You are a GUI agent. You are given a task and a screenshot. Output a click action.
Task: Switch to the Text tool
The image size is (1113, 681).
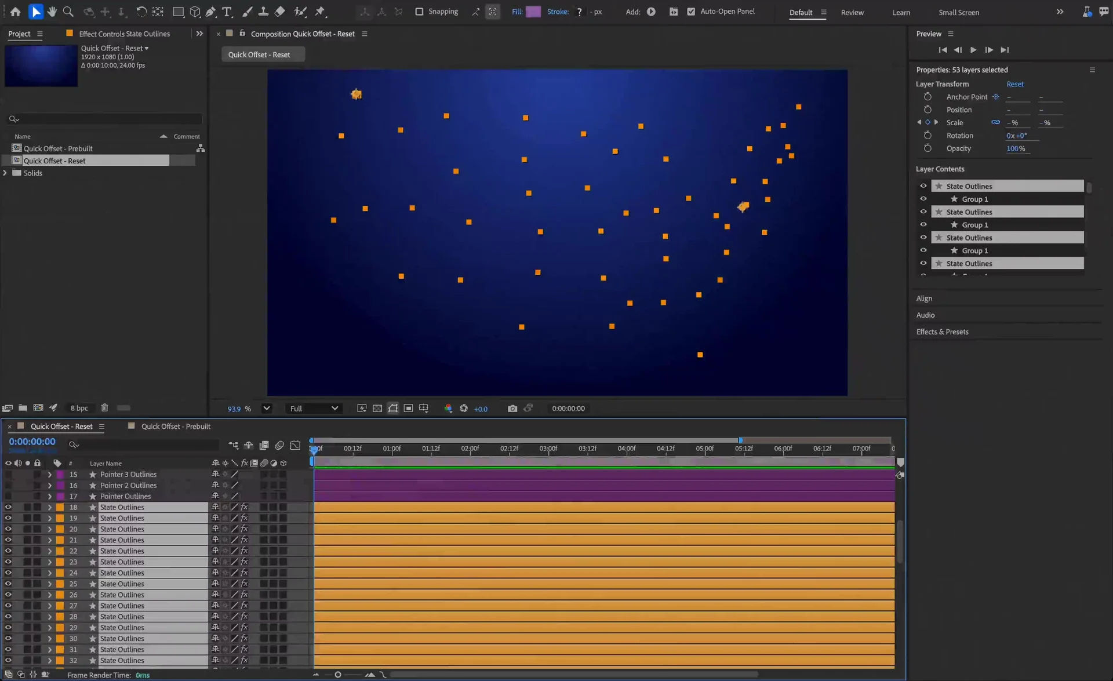[x=227, y=12]
